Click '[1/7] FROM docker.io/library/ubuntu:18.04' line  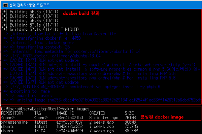click(52, 56)
